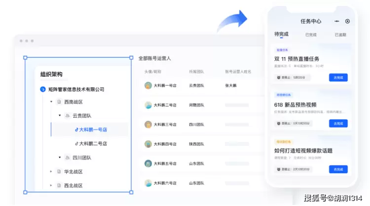The width and height of the screenshot is (370, 206).
Task: Click the 西南战区 document icon in tree
Action: pos(59,102)
